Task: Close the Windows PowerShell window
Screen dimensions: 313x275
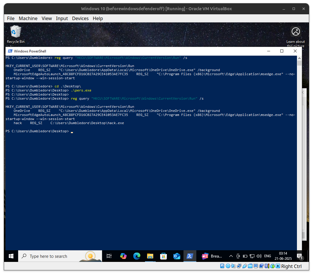Action: point(295,51)
